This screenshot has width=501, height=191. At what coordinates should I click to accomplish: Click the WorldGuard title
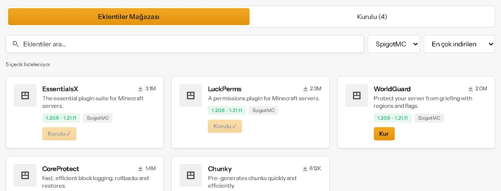point(392,89)
